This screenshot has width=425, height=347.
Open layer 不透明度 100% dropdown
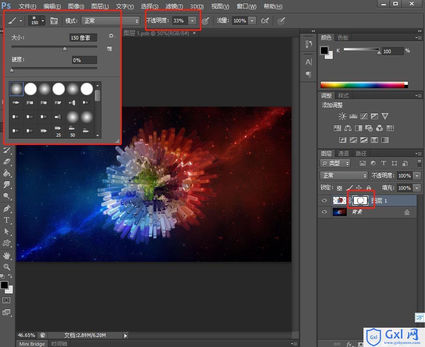coord(417,176)
